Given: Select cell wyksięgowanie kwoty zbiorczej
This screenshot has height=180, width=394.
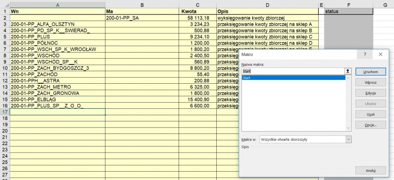Looking at the screenshot, I should pos(267,18).
